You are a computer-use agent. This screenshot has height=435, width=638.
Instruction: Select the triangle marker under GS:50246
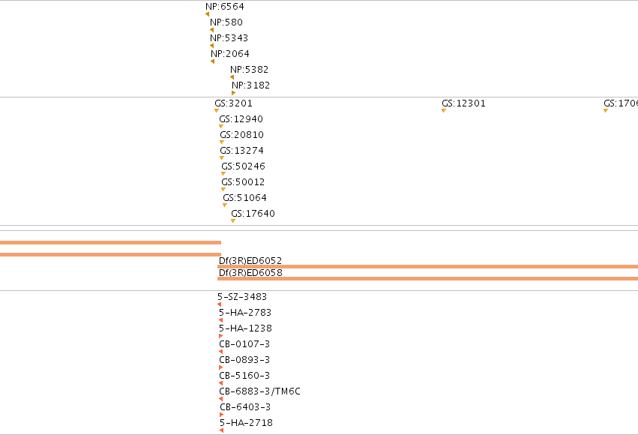coord(223,174)
